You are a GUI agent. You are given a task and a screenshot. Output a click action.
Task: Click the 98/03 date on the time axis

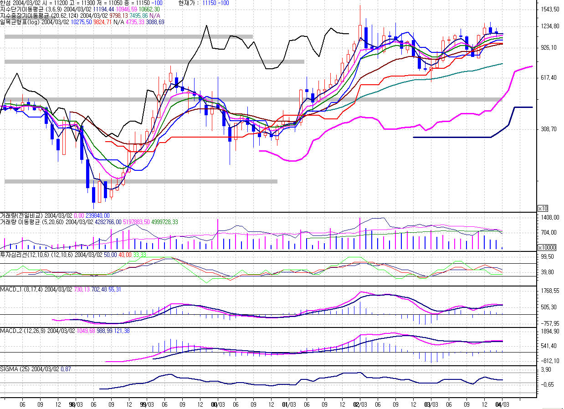(x=75, y=404)
